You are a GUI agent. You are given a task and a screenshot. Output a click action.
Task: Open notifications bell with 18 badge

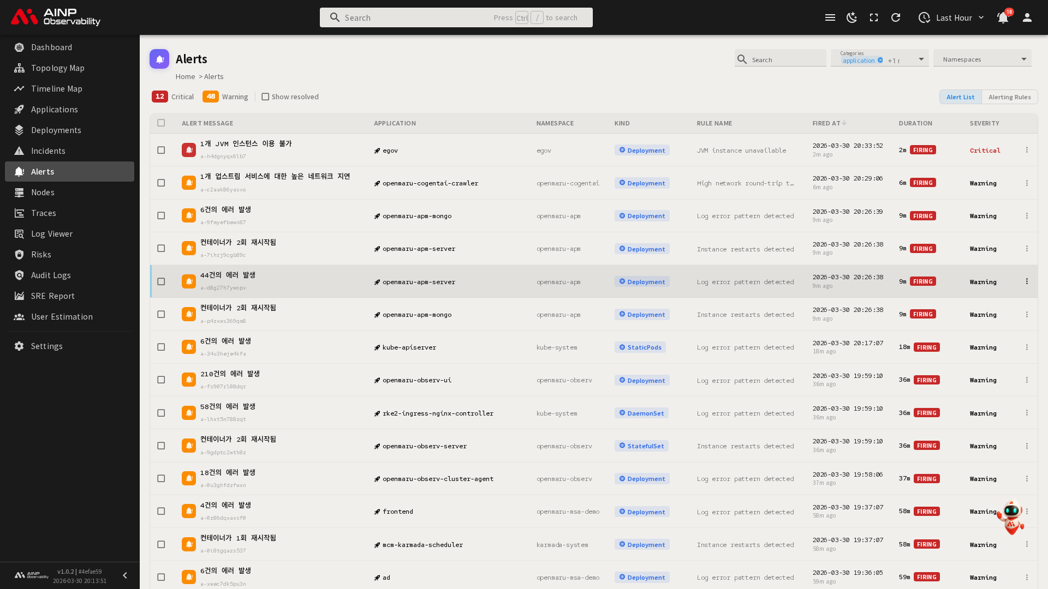pyautogui.click(x=1003, y=17)
